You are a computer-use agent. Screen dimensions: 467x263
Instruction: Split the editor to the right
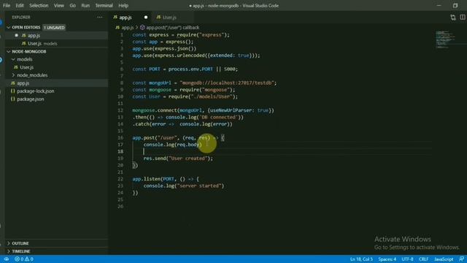coord(463,18)
